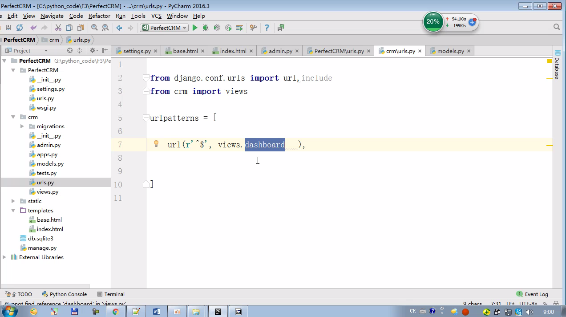This screenshot has height=317, width=566.
Task: Run the PerfectCRM configuration
Action: pyautogui.click(x=194, y=28)
